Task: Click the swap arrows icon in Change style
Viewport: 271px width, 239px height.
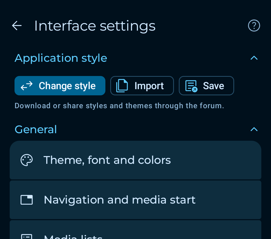Action: (27, 86)
